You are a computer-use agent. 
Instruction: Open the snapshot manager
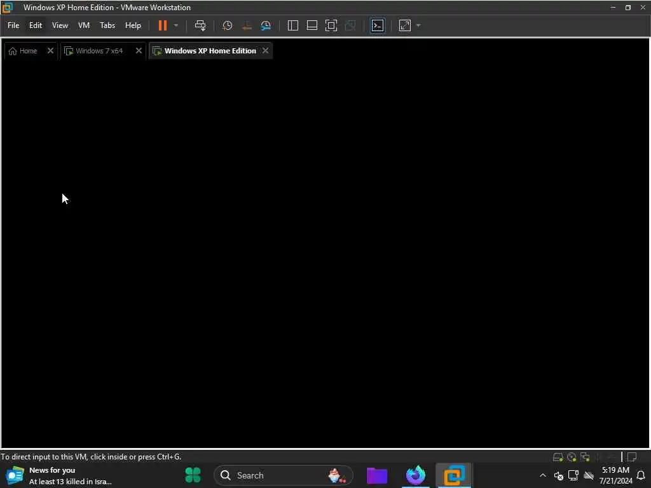coord(266,25)
